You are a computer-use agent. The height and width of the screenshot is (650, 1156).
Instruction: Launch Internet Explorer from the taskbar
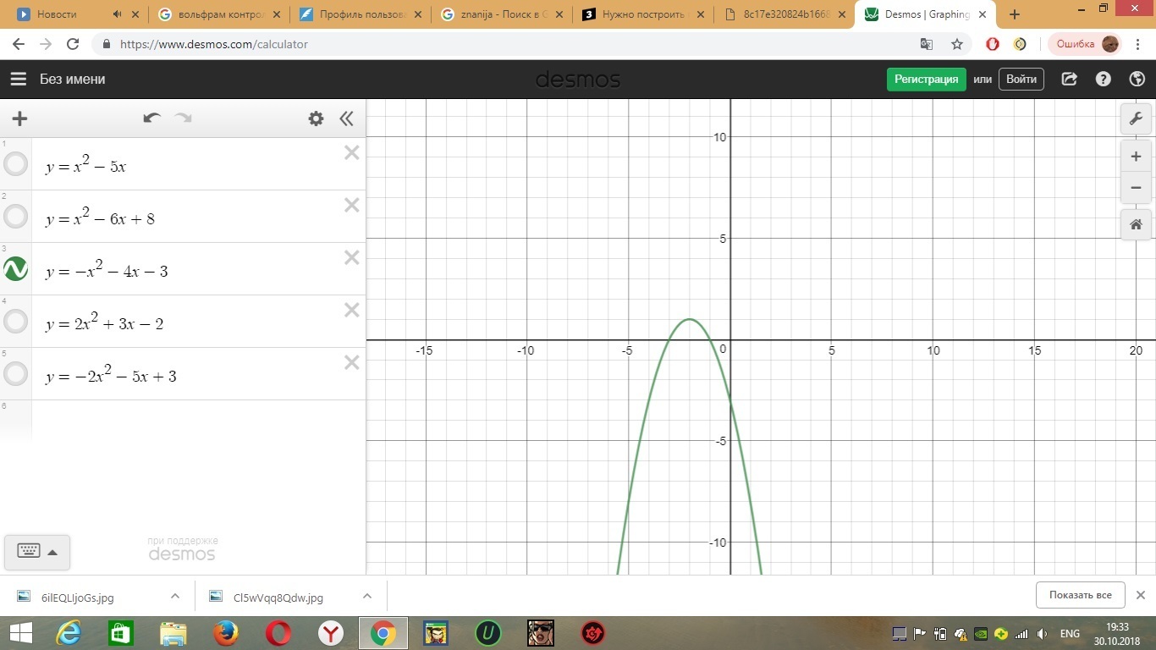click(x=69, y=633)
